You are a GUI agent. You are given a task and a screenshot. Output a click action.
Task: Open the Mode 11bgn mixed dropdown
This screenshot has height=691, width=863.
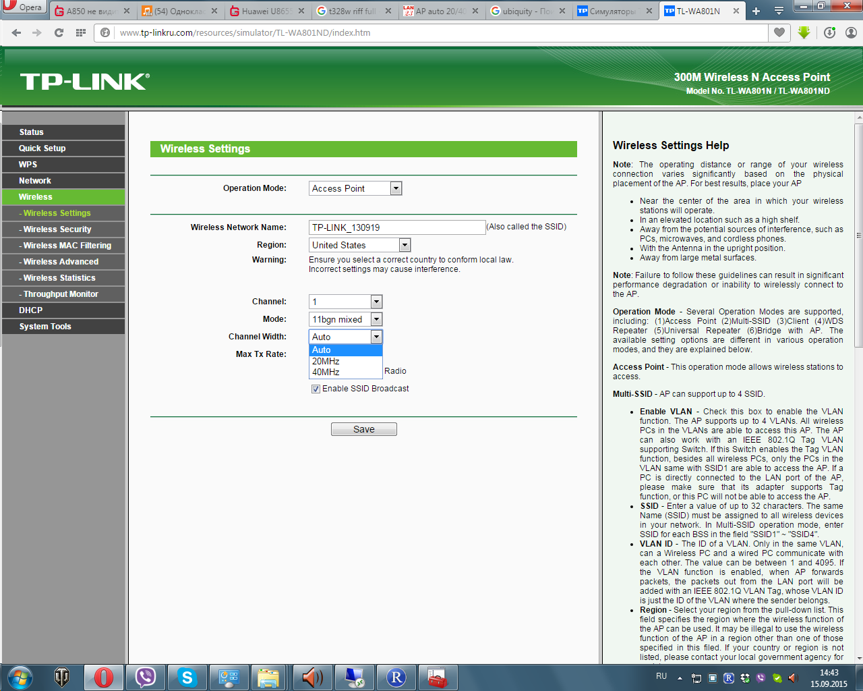tap(346, 319)
